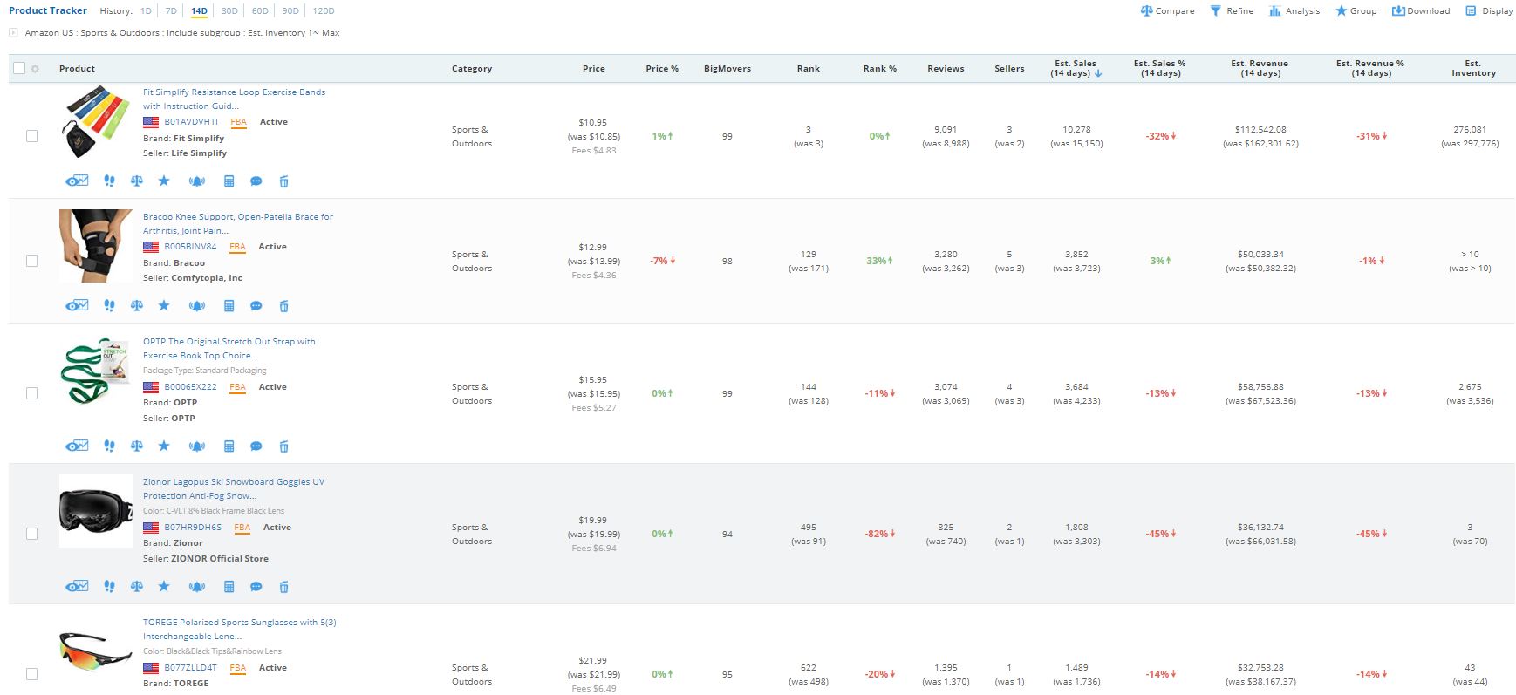Download the product tracker data

pyautogui.click(x=1421, y=11)
